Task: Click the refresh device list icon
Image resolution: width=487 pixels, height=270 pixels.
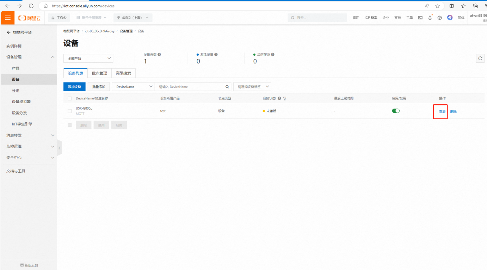Action: (480, 59)
